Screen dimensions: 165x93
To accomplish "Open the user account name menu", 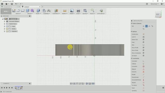I will [154, 4].
